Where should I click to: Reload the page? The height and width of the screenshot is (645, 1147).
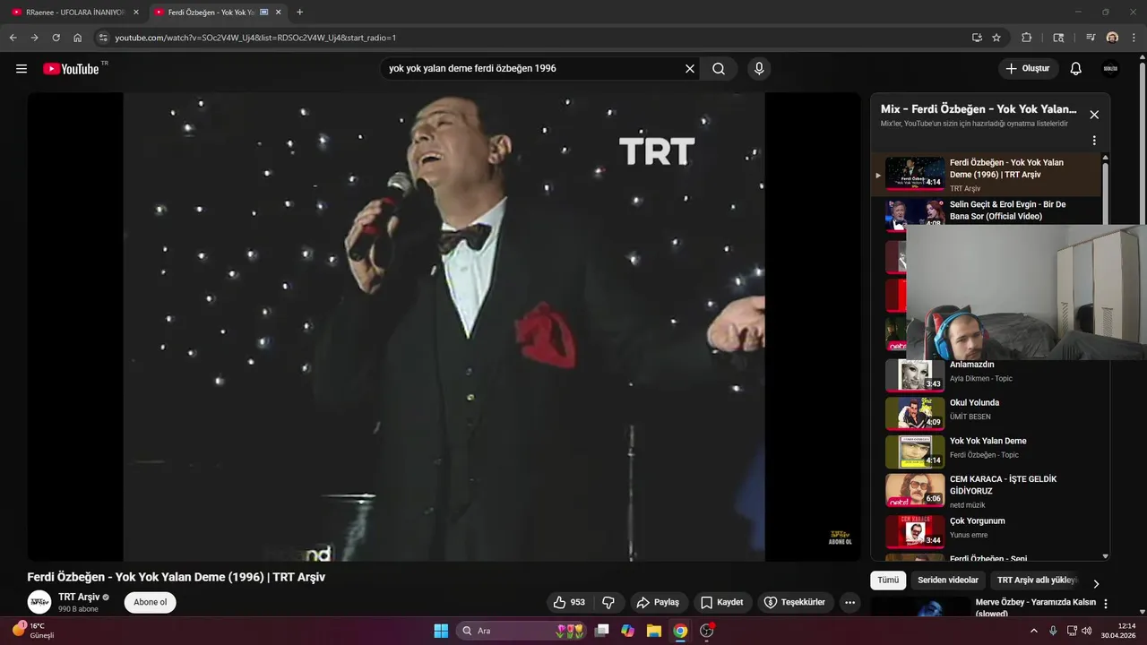pos(56,38)
